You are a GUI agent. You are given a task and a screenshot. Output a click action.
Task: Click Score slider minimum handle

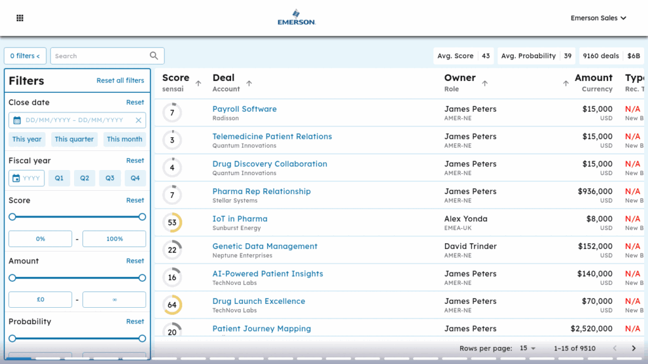[x=13, y=217]
